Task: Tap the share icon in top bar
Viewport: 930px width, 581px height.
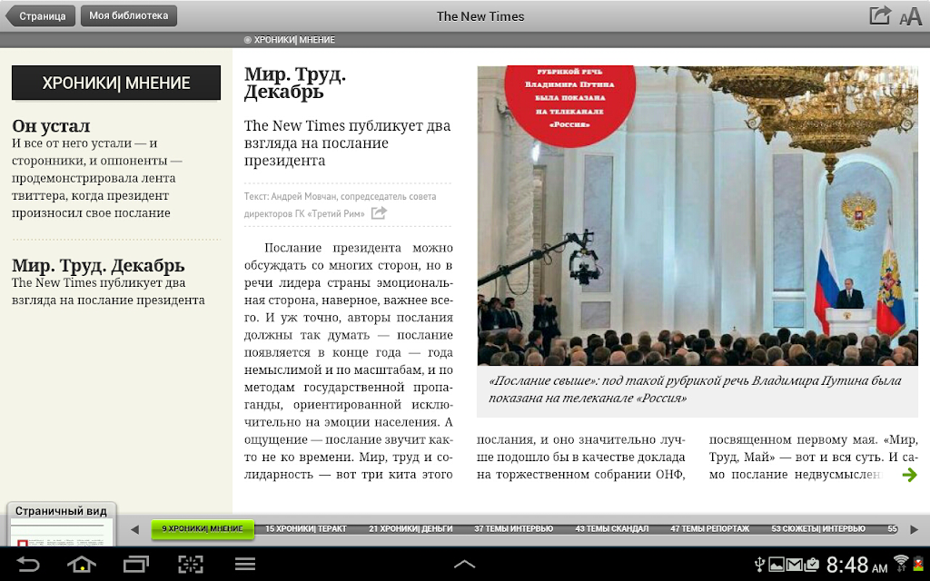Action: point(879,16)
